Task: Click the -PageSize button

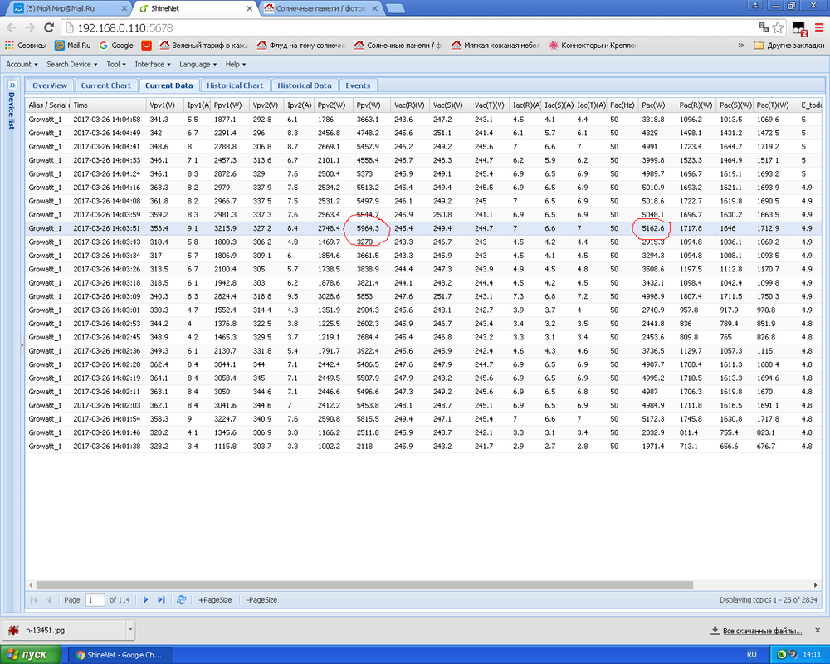Action: tap(262, 600)
